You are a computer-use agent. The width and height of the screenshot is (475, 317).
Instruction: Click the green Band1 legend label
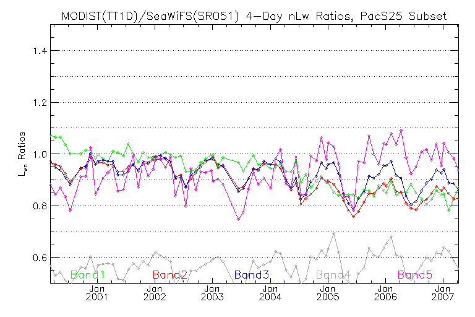click(88, 275)
